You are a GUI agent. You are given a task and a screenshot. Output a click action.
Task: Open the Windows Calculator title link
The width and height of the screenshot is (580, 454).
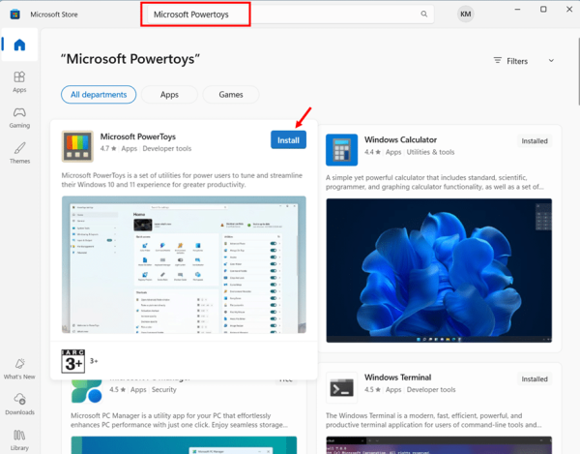coord(400,139)
